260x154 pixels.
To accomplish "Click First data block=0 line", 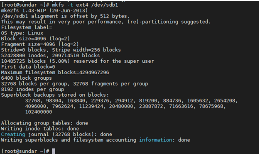I will click(28, 67).
